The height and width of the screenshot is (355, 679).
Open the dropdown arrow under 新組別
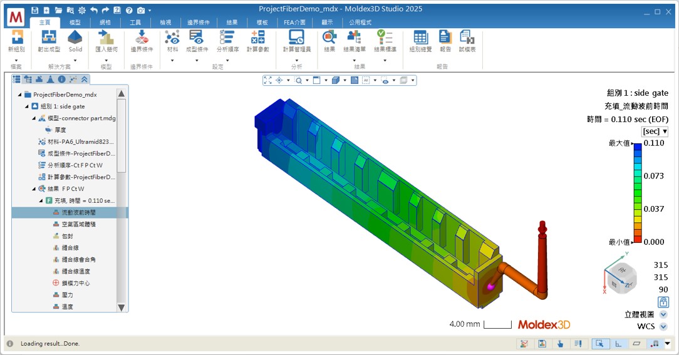[x=16, y=61]
